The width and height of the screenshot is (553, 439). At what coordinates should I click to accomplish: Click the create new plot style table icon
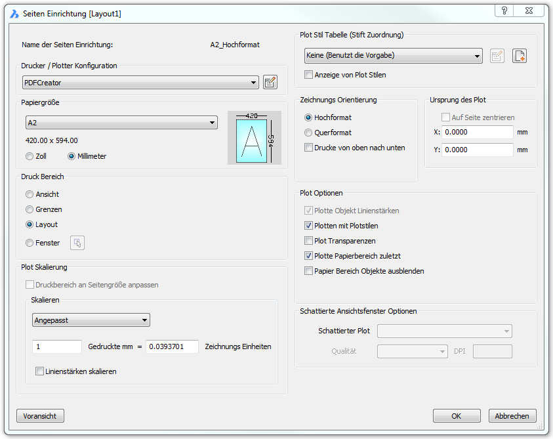[x=520, y=56]
